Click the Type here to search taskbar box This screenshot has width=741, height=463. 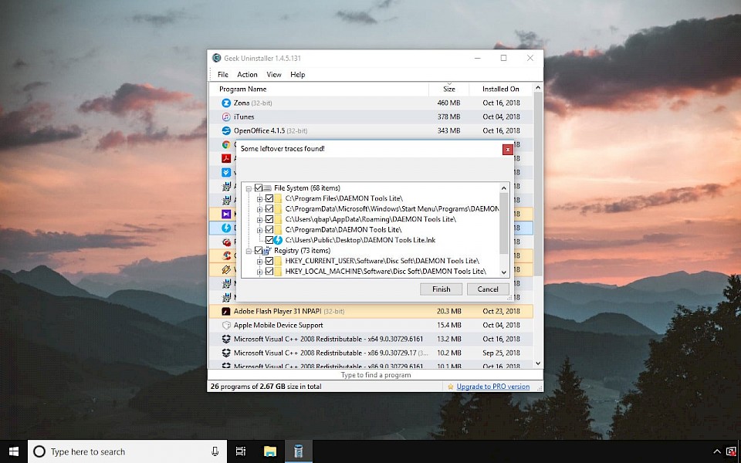click(x=127, y=451)
